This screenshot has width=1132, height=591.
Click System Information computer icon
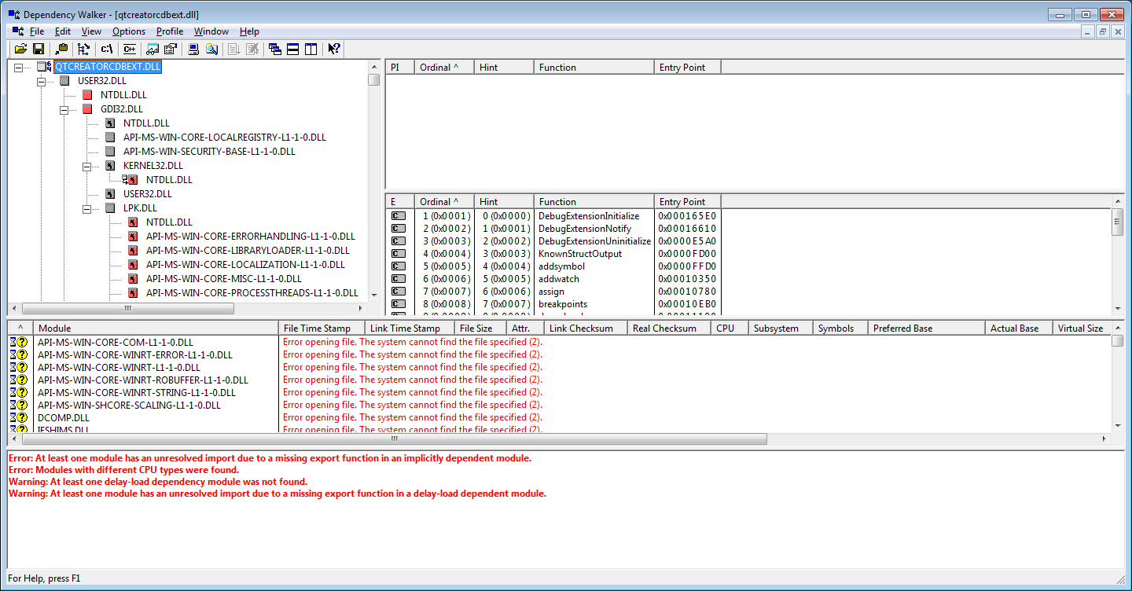[194, 49]
